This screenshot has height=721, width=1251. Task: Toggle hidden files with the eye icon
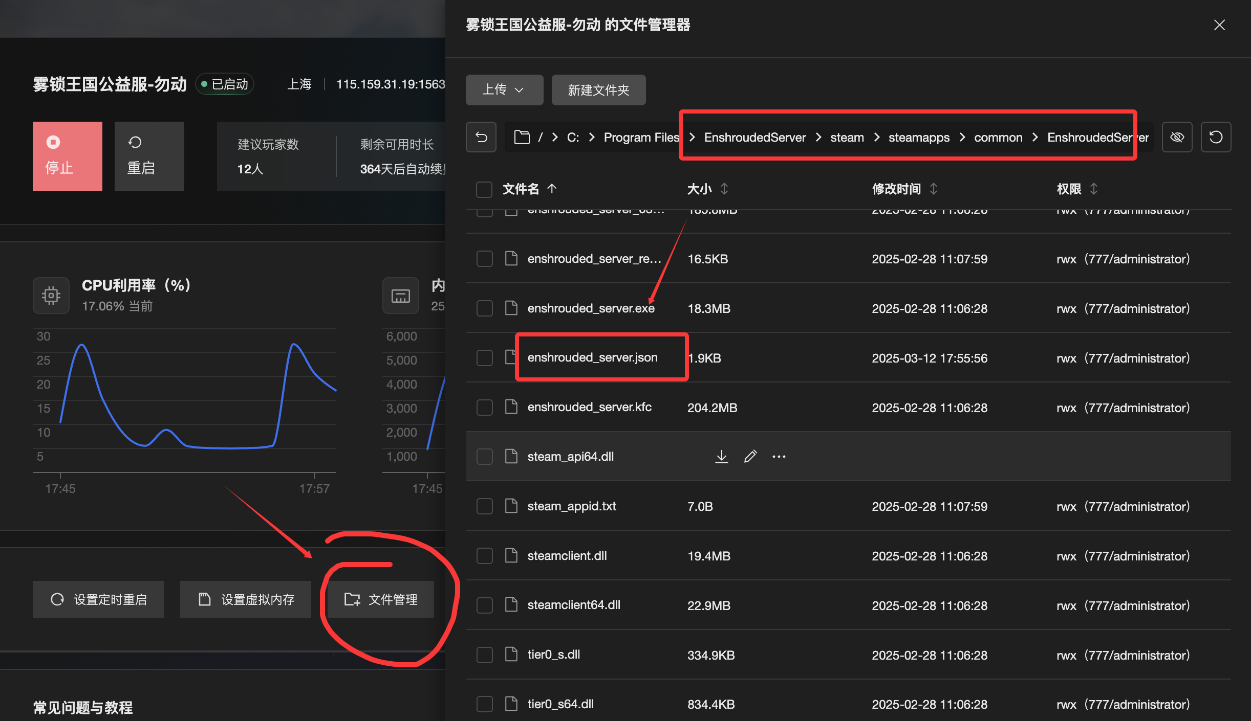1177,137
